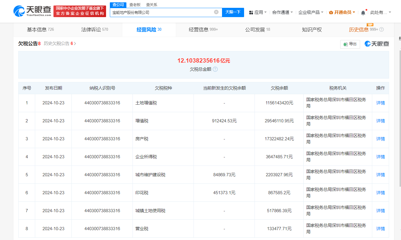Click the 当前新发生的欠税余额 column header

point(224,88)
